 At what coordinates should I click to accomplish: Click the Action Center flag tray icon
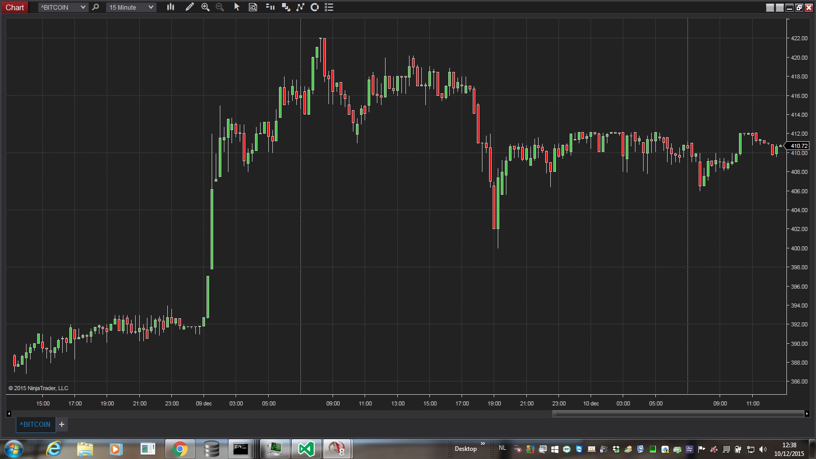[x=702, y=449]
